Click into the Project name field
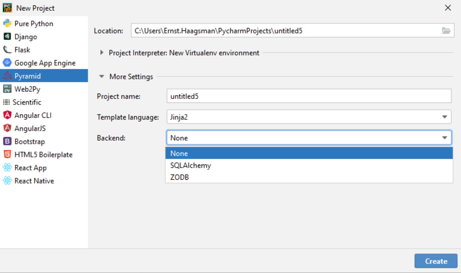This screenshot has height=273, width=461. pos(309,96)
